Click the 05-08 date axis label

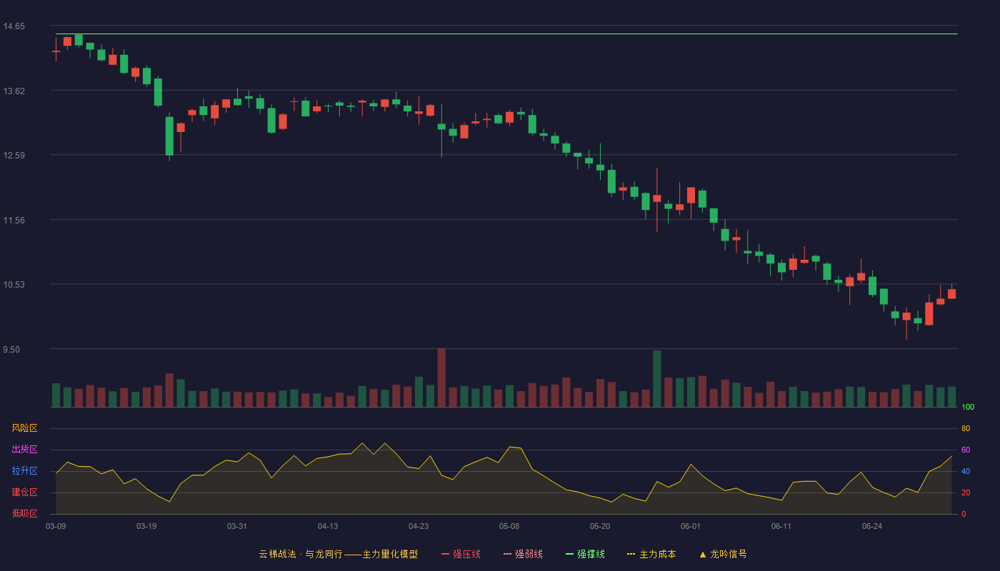[509, 526]
